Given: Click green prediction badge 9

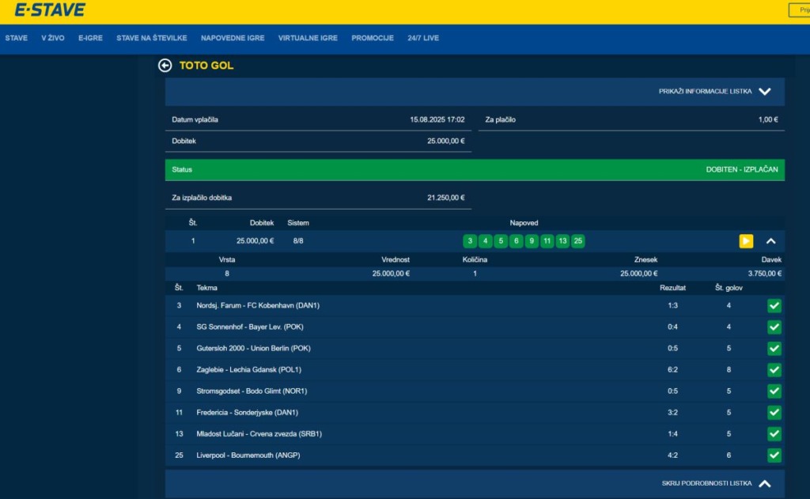Looking at the screenshot, I should pos(532,241).
